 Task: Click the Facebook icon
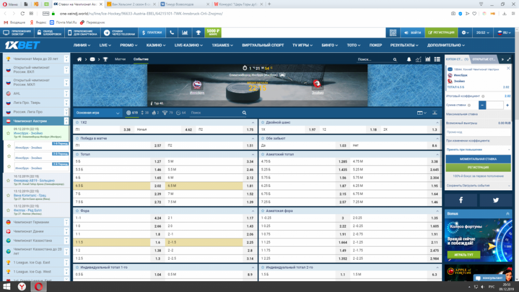click(x=461, y=200)
